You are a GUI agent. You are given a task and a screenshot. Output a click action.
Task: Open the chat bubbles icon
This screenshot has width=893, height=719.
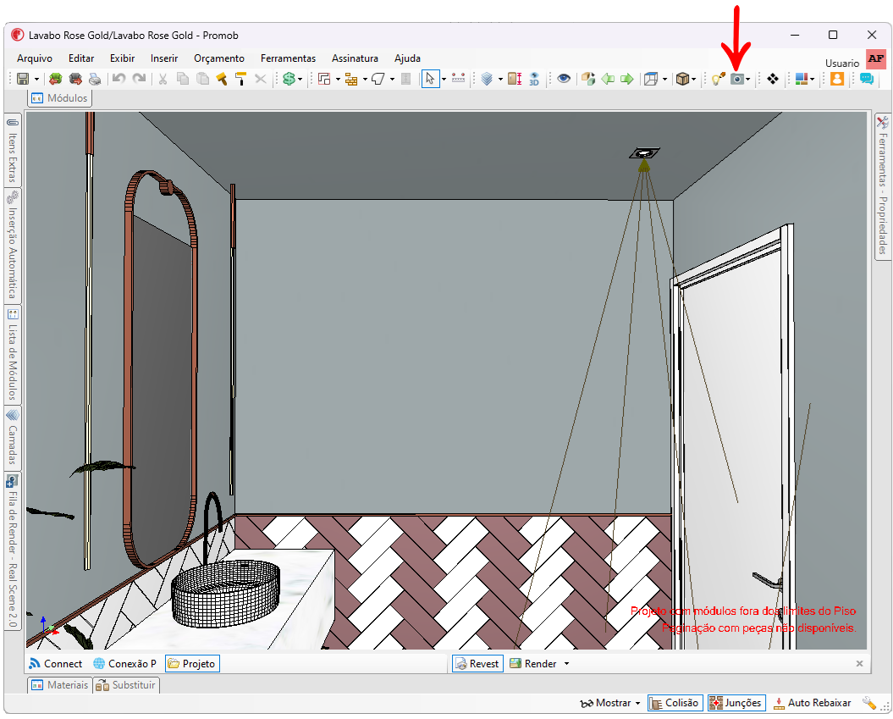(867, 80)
